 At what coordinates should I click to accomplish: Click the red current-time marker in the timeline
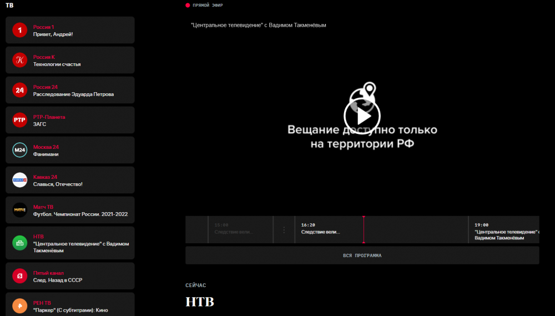click(364, 229)
